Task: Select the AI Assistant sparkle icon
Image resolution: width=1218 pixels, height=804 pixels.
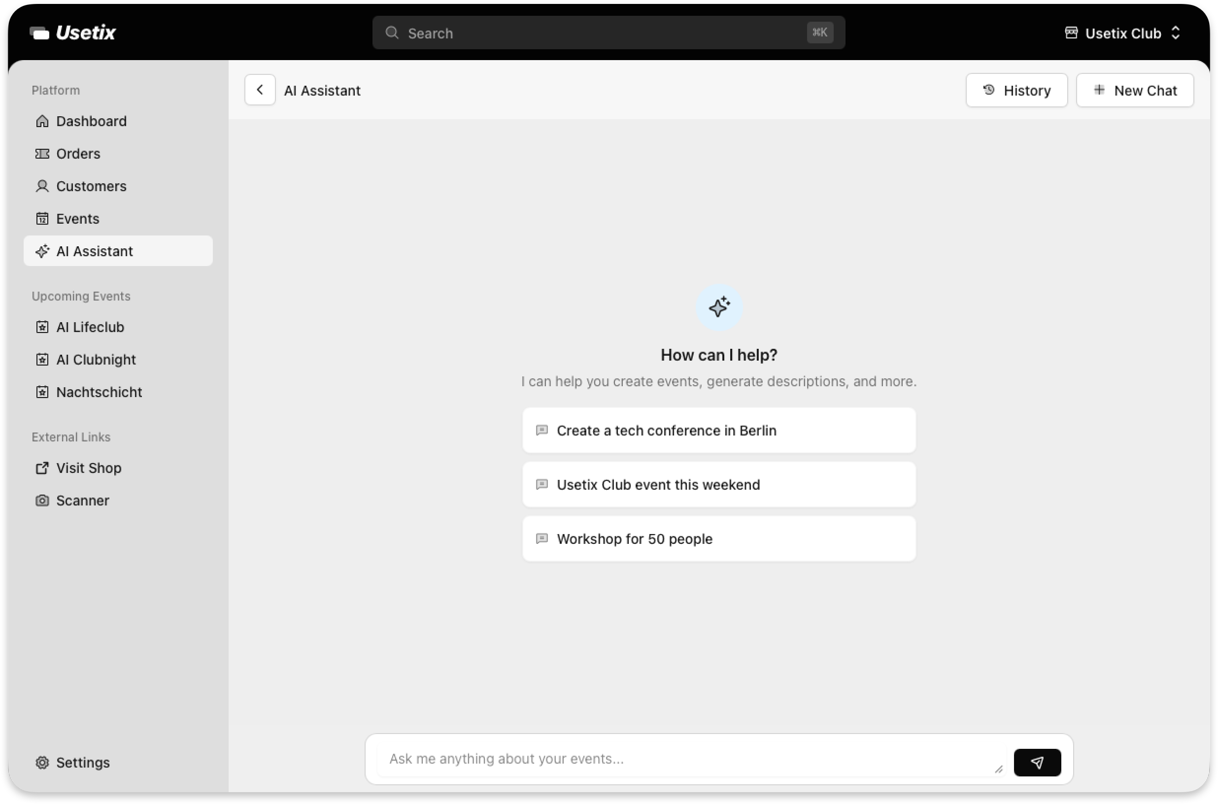Action: pos(42,251)
